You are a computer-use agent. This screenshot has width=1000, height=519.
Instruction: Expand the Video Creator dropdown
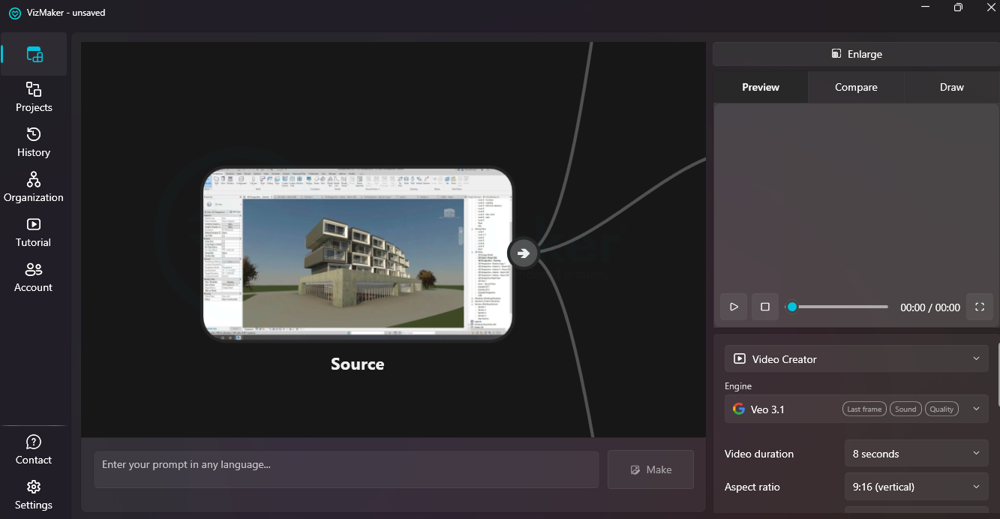click(x=856, y=359)
